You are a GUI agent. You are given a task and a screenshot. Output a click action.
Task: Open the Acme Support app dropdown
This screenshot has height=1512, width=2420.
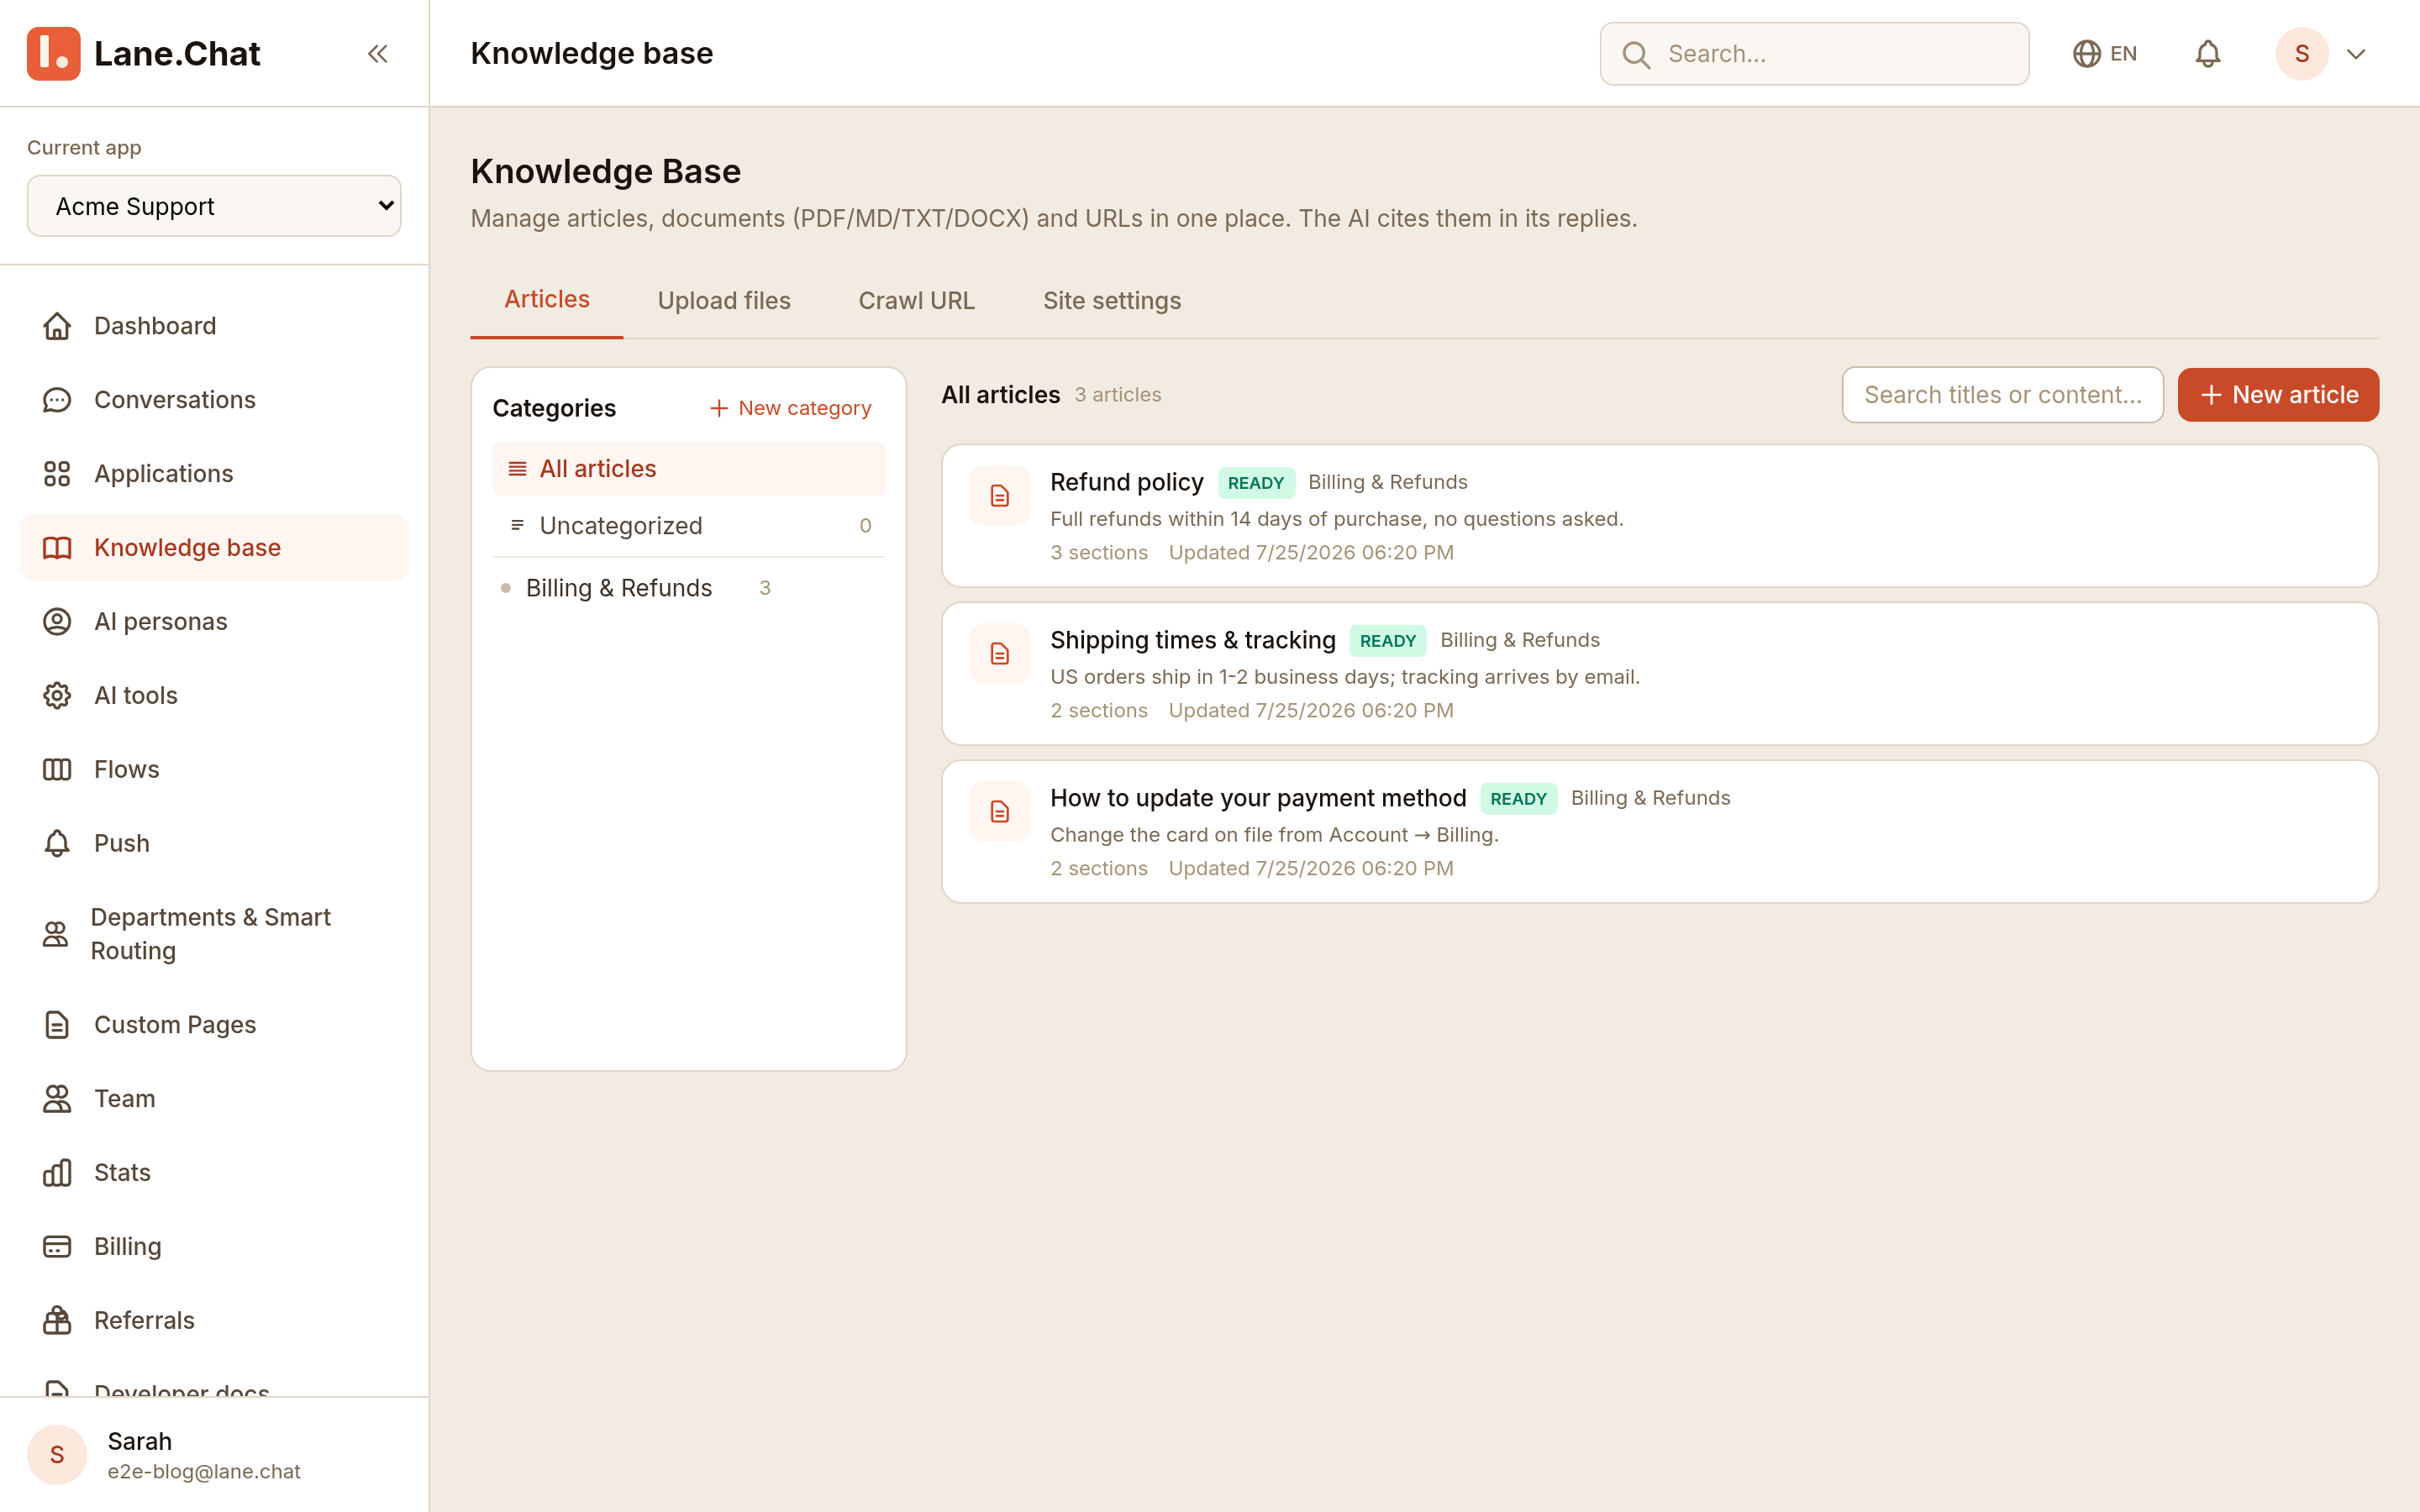click(x=214, y=206)
